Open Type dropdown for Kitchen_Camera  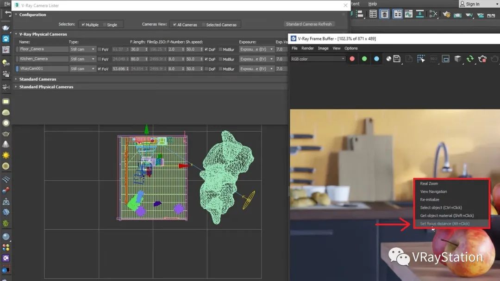pyautogui.click(x=82, y=59)
